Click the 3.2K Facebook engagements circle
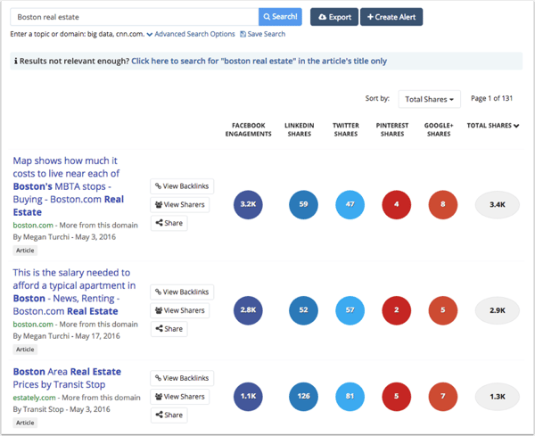 pos(246,205)
